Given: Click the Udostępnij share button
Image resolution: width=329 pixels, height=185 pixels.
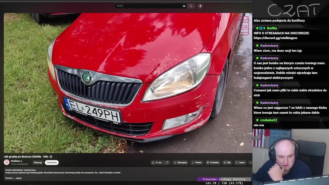Looking at the screenshot, I should [180, 162].
